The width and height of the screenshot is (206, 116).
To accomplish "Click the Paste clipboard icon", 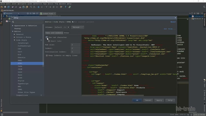I will tap(27, 7).
